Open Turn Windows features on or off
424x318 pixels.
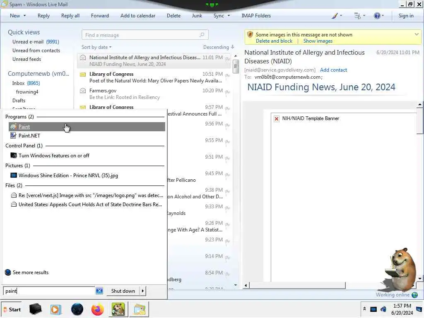tap(54, 156)
